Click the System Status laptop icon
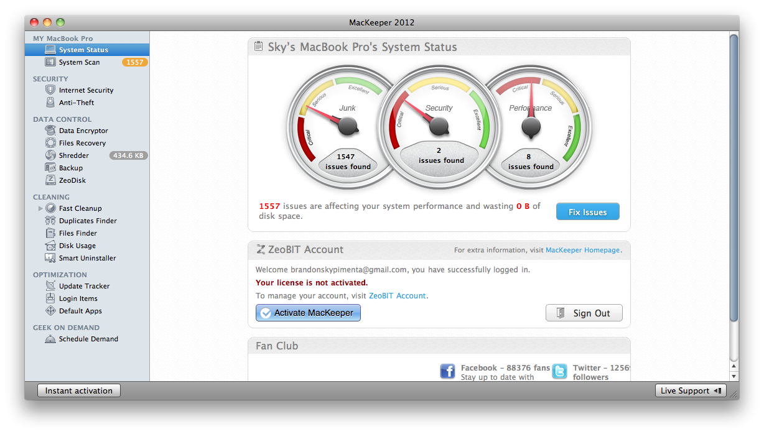Viewport: 764px width, 434px height. point(50,50)
